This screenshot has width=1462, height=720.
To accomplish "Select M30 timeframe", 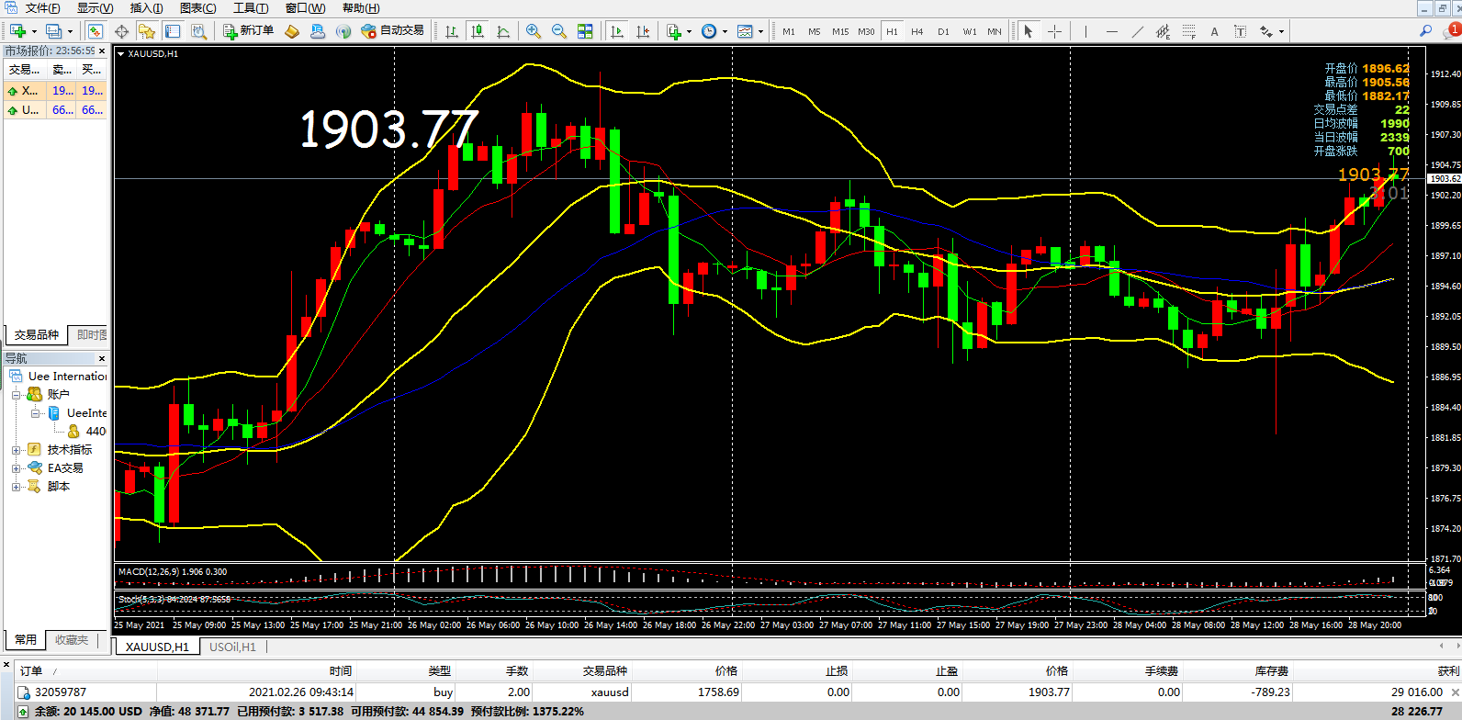I will (x=866, y=31).
